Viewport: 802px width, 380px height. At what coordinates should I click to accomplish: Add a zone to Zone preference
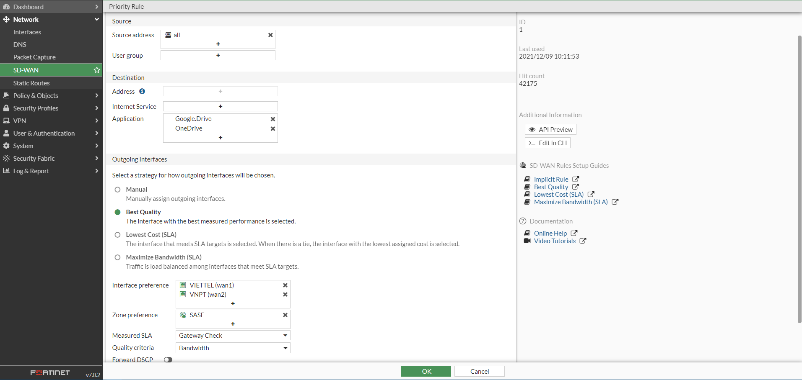[233, 324]
